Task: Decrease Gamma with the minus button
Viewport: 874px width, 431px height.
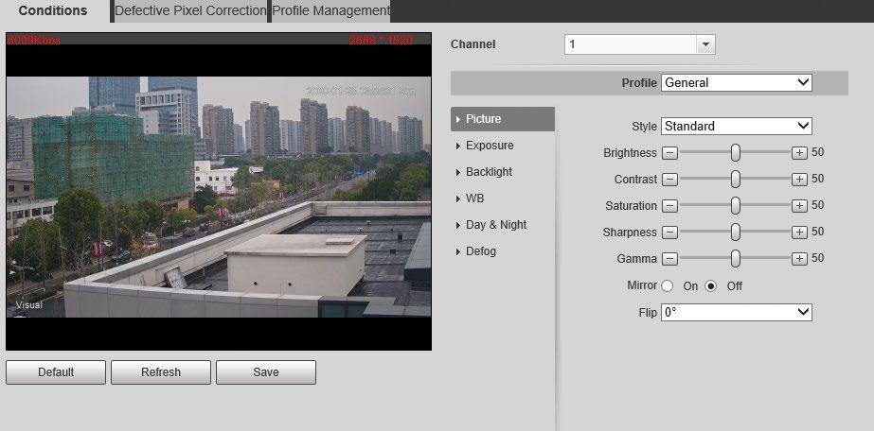Action: [670, 259]
